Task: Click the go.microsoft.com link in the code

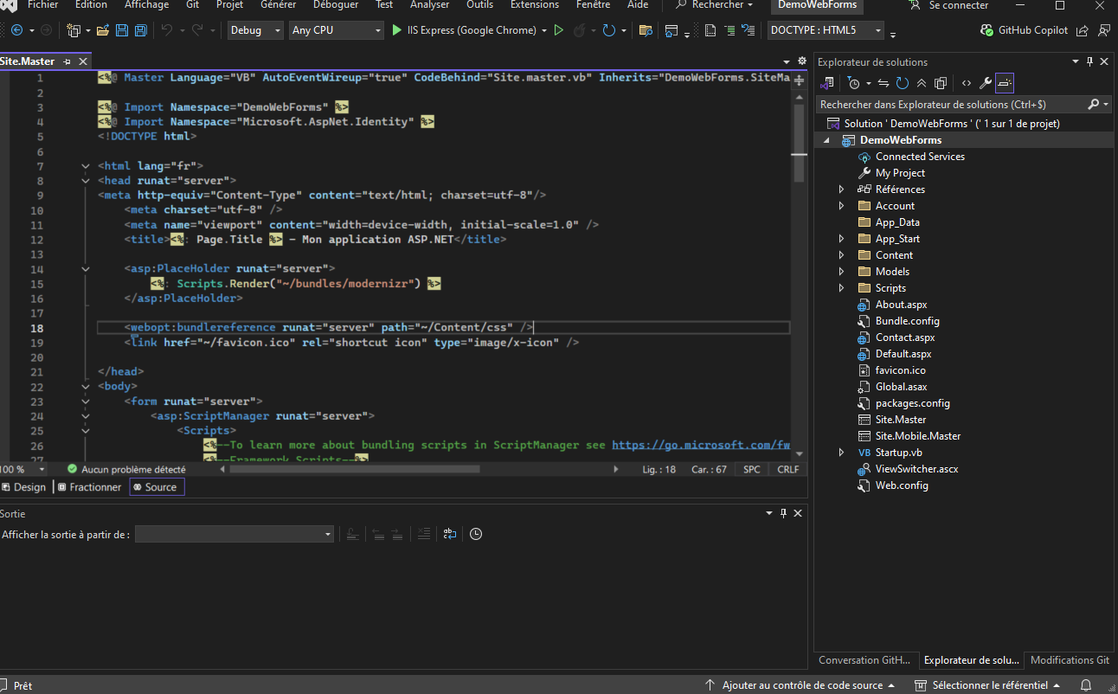Action: 701,445
